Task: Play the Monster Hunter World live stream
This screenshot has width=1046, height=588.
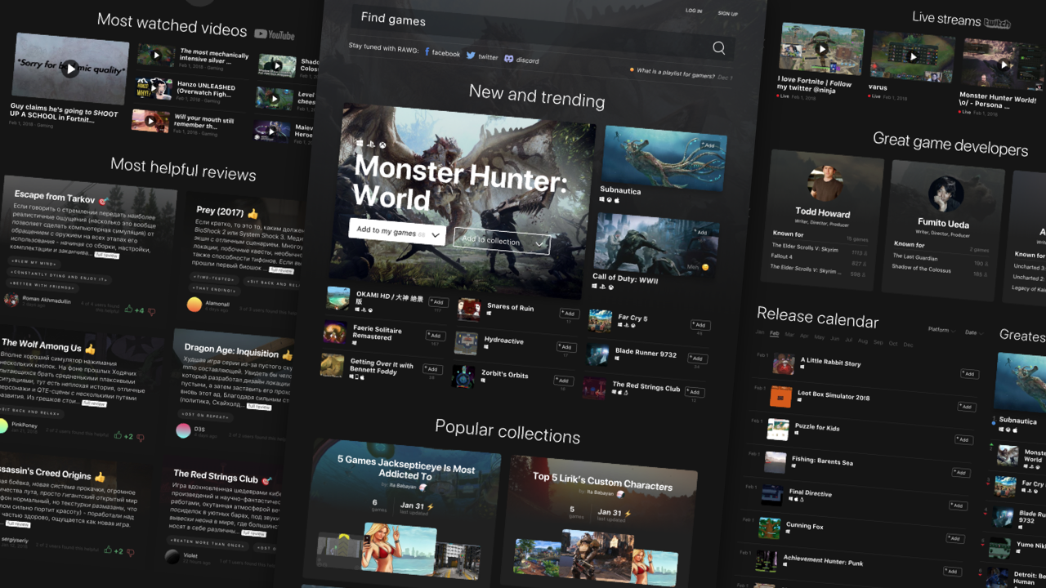Action: [1004, 65]
